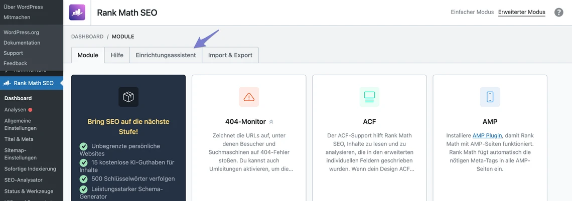Viewport: 572px width, 201px height.
Task: Open the Hilfe tab
Action: point(117,55)
